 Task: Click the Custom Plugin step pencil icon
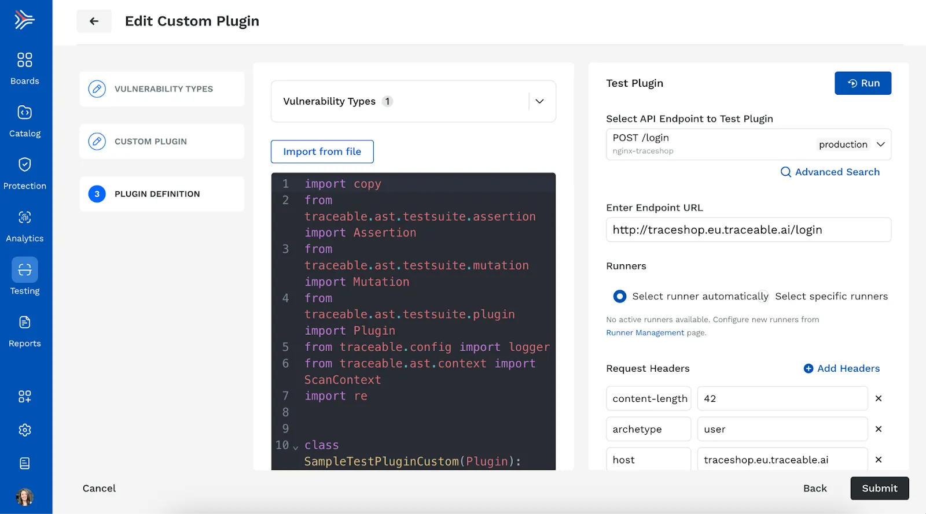pos(97,142)
